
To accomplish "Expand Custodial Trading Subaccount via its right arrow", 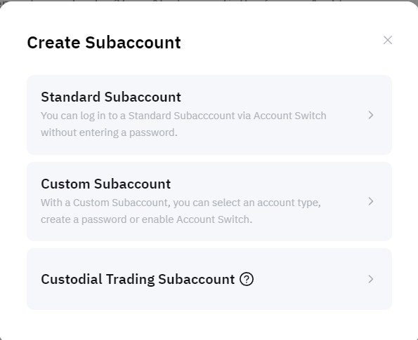I will 371,279.
